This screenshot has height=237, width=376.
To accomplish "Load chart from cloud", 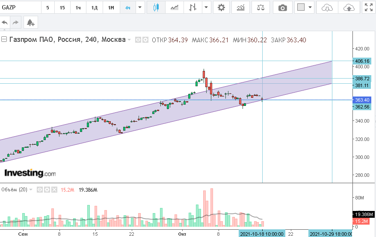I will click(x=327, y=7).
